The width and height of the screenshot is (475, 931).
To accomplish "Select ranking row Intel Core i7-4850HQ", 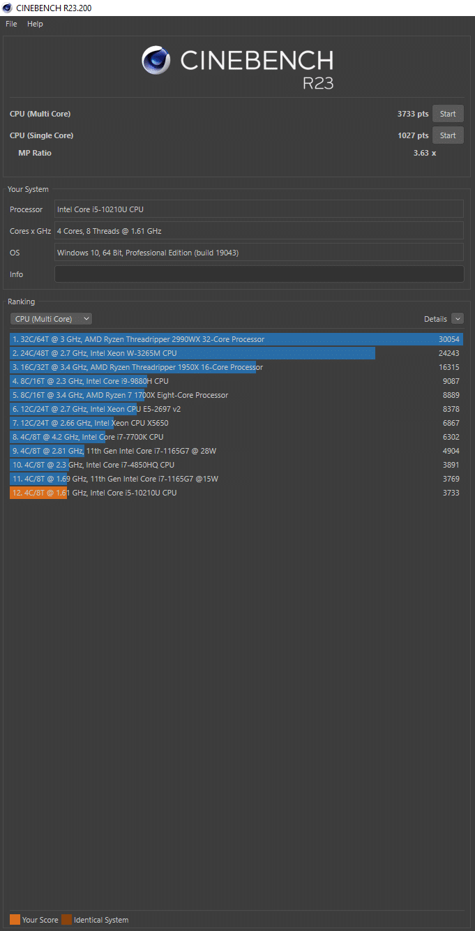I will point(236,465).
